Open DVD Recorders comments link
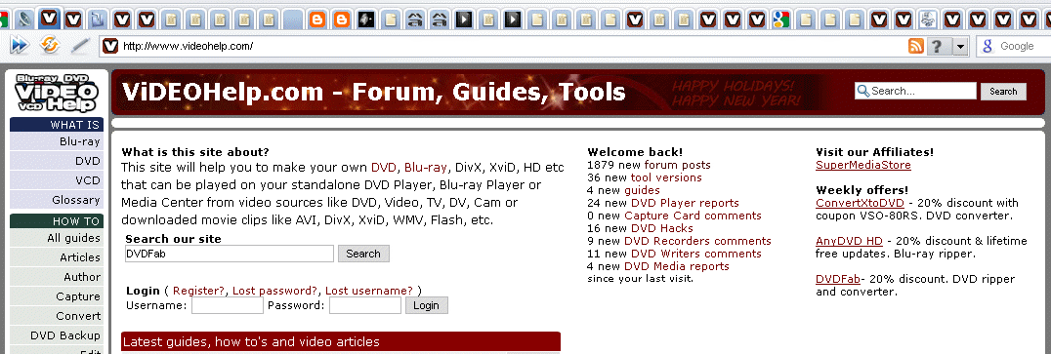Viewport: 1051px width, 354px height. 697,241
